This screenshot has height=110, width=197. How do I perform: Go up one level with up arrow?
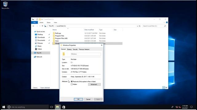42,26
